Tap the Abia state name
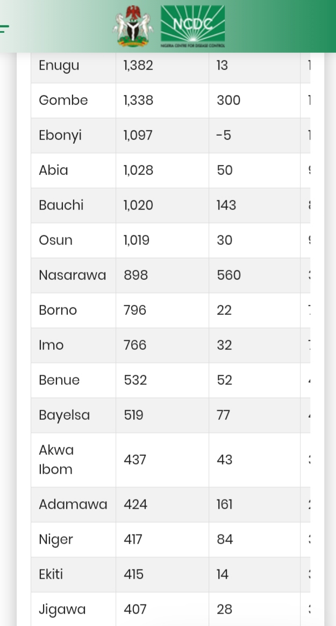This screenshot has width=336, height=626. (x=54, y=171)
